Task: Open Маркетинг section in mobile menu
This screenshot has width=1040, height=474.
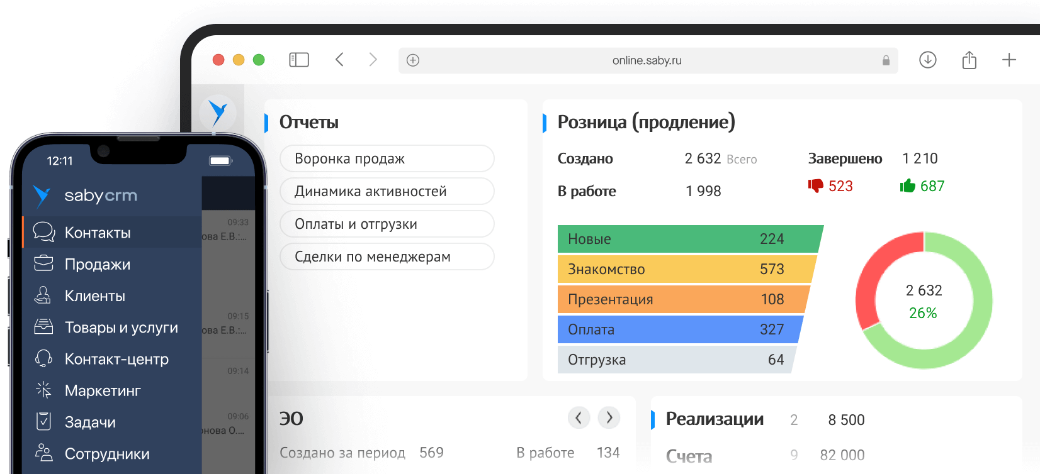Action: tap(103, 391)
